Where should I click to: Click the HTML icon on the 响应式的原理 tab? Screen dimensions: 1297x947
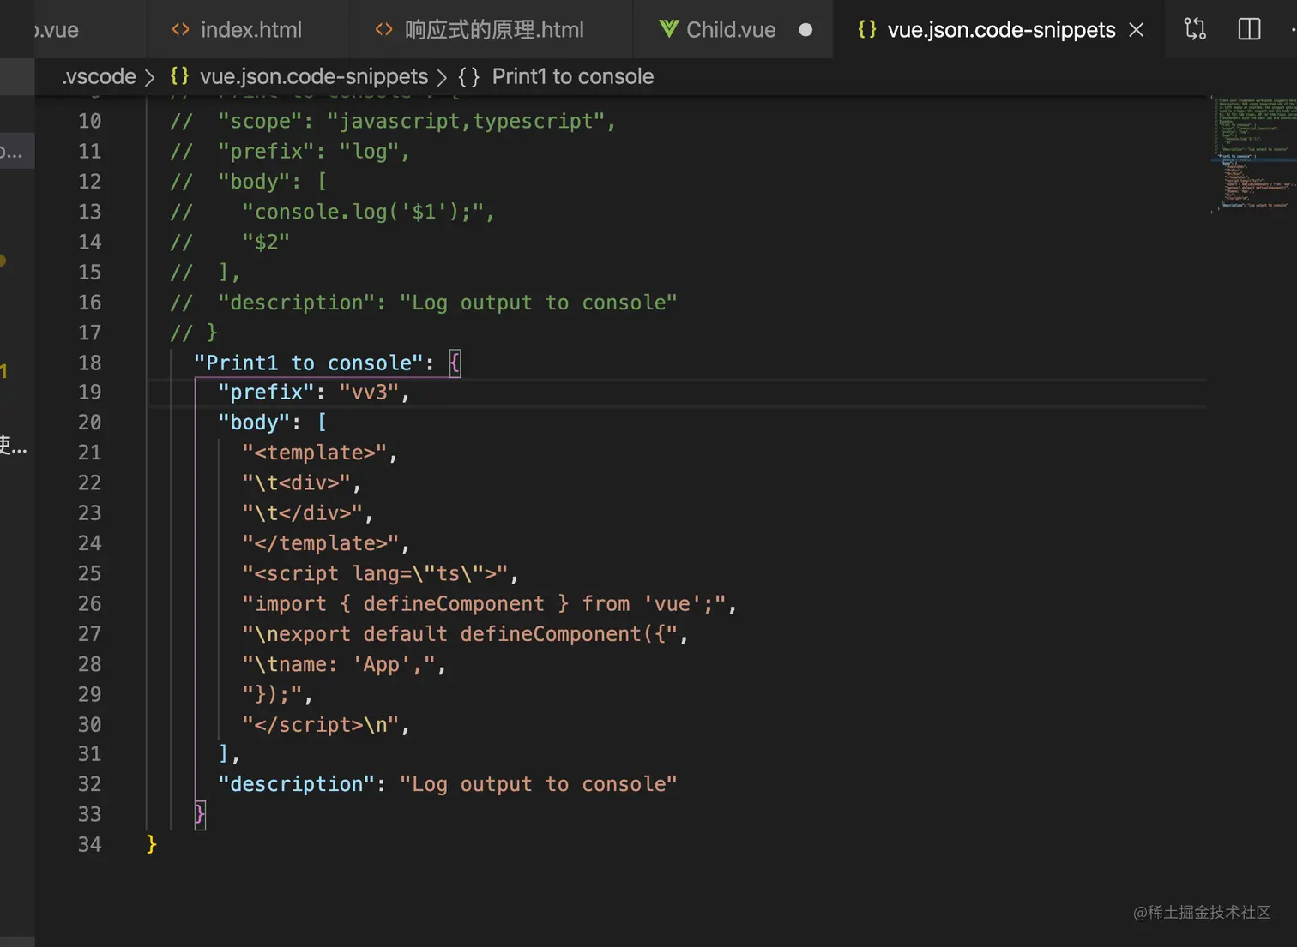click(383, 30)
